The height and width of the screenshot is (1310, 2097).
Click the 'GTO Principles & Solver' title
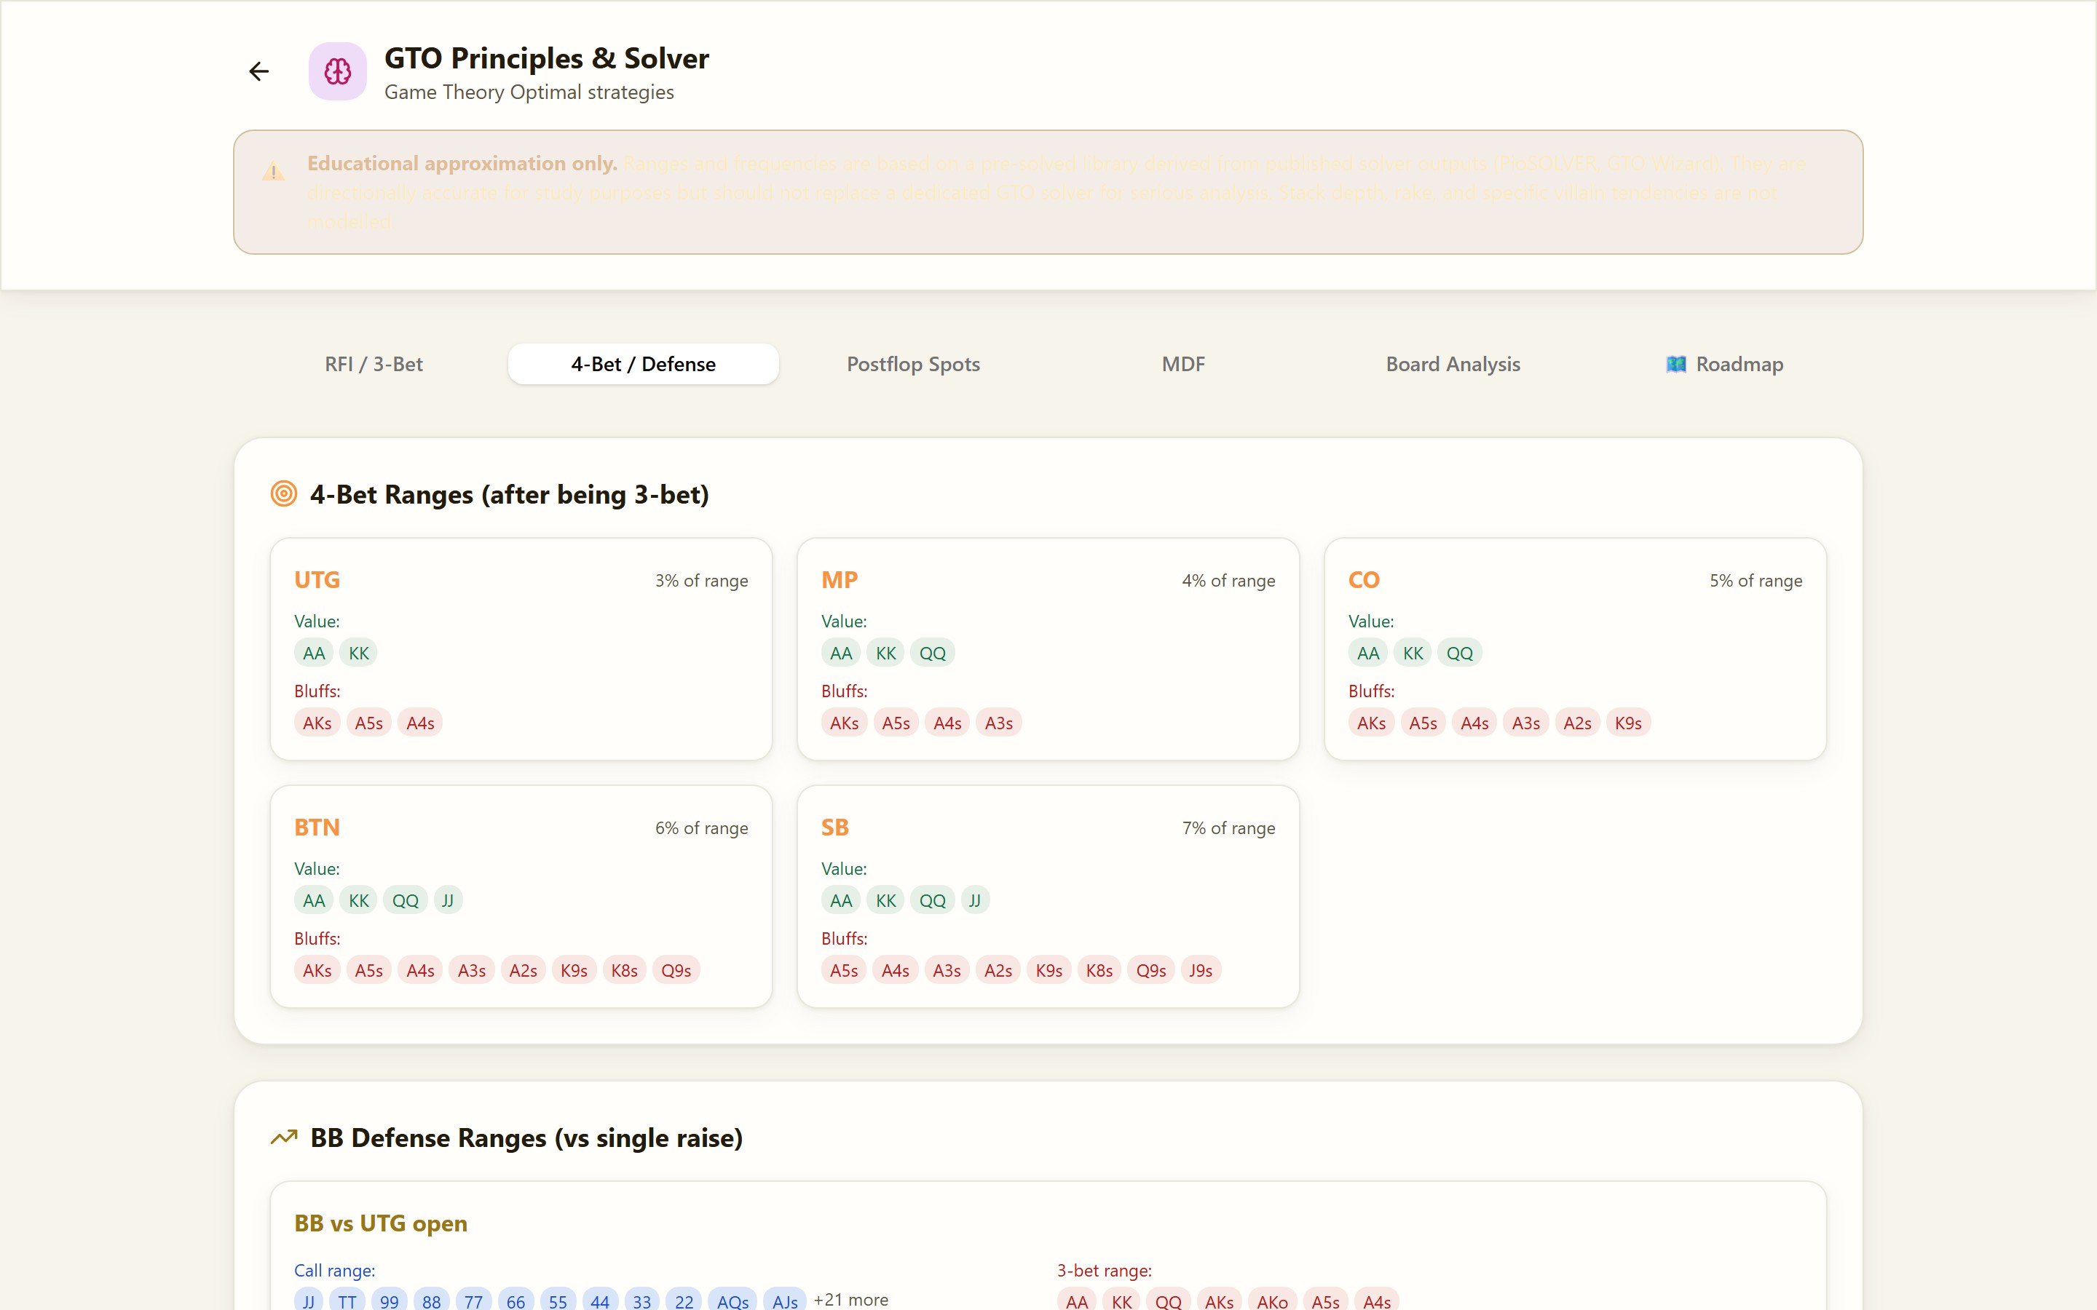coord(547,58)
